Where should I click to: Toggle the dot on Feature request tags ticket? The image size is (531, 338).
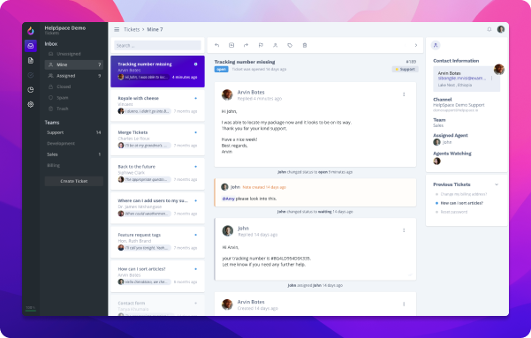pos(196,235)
